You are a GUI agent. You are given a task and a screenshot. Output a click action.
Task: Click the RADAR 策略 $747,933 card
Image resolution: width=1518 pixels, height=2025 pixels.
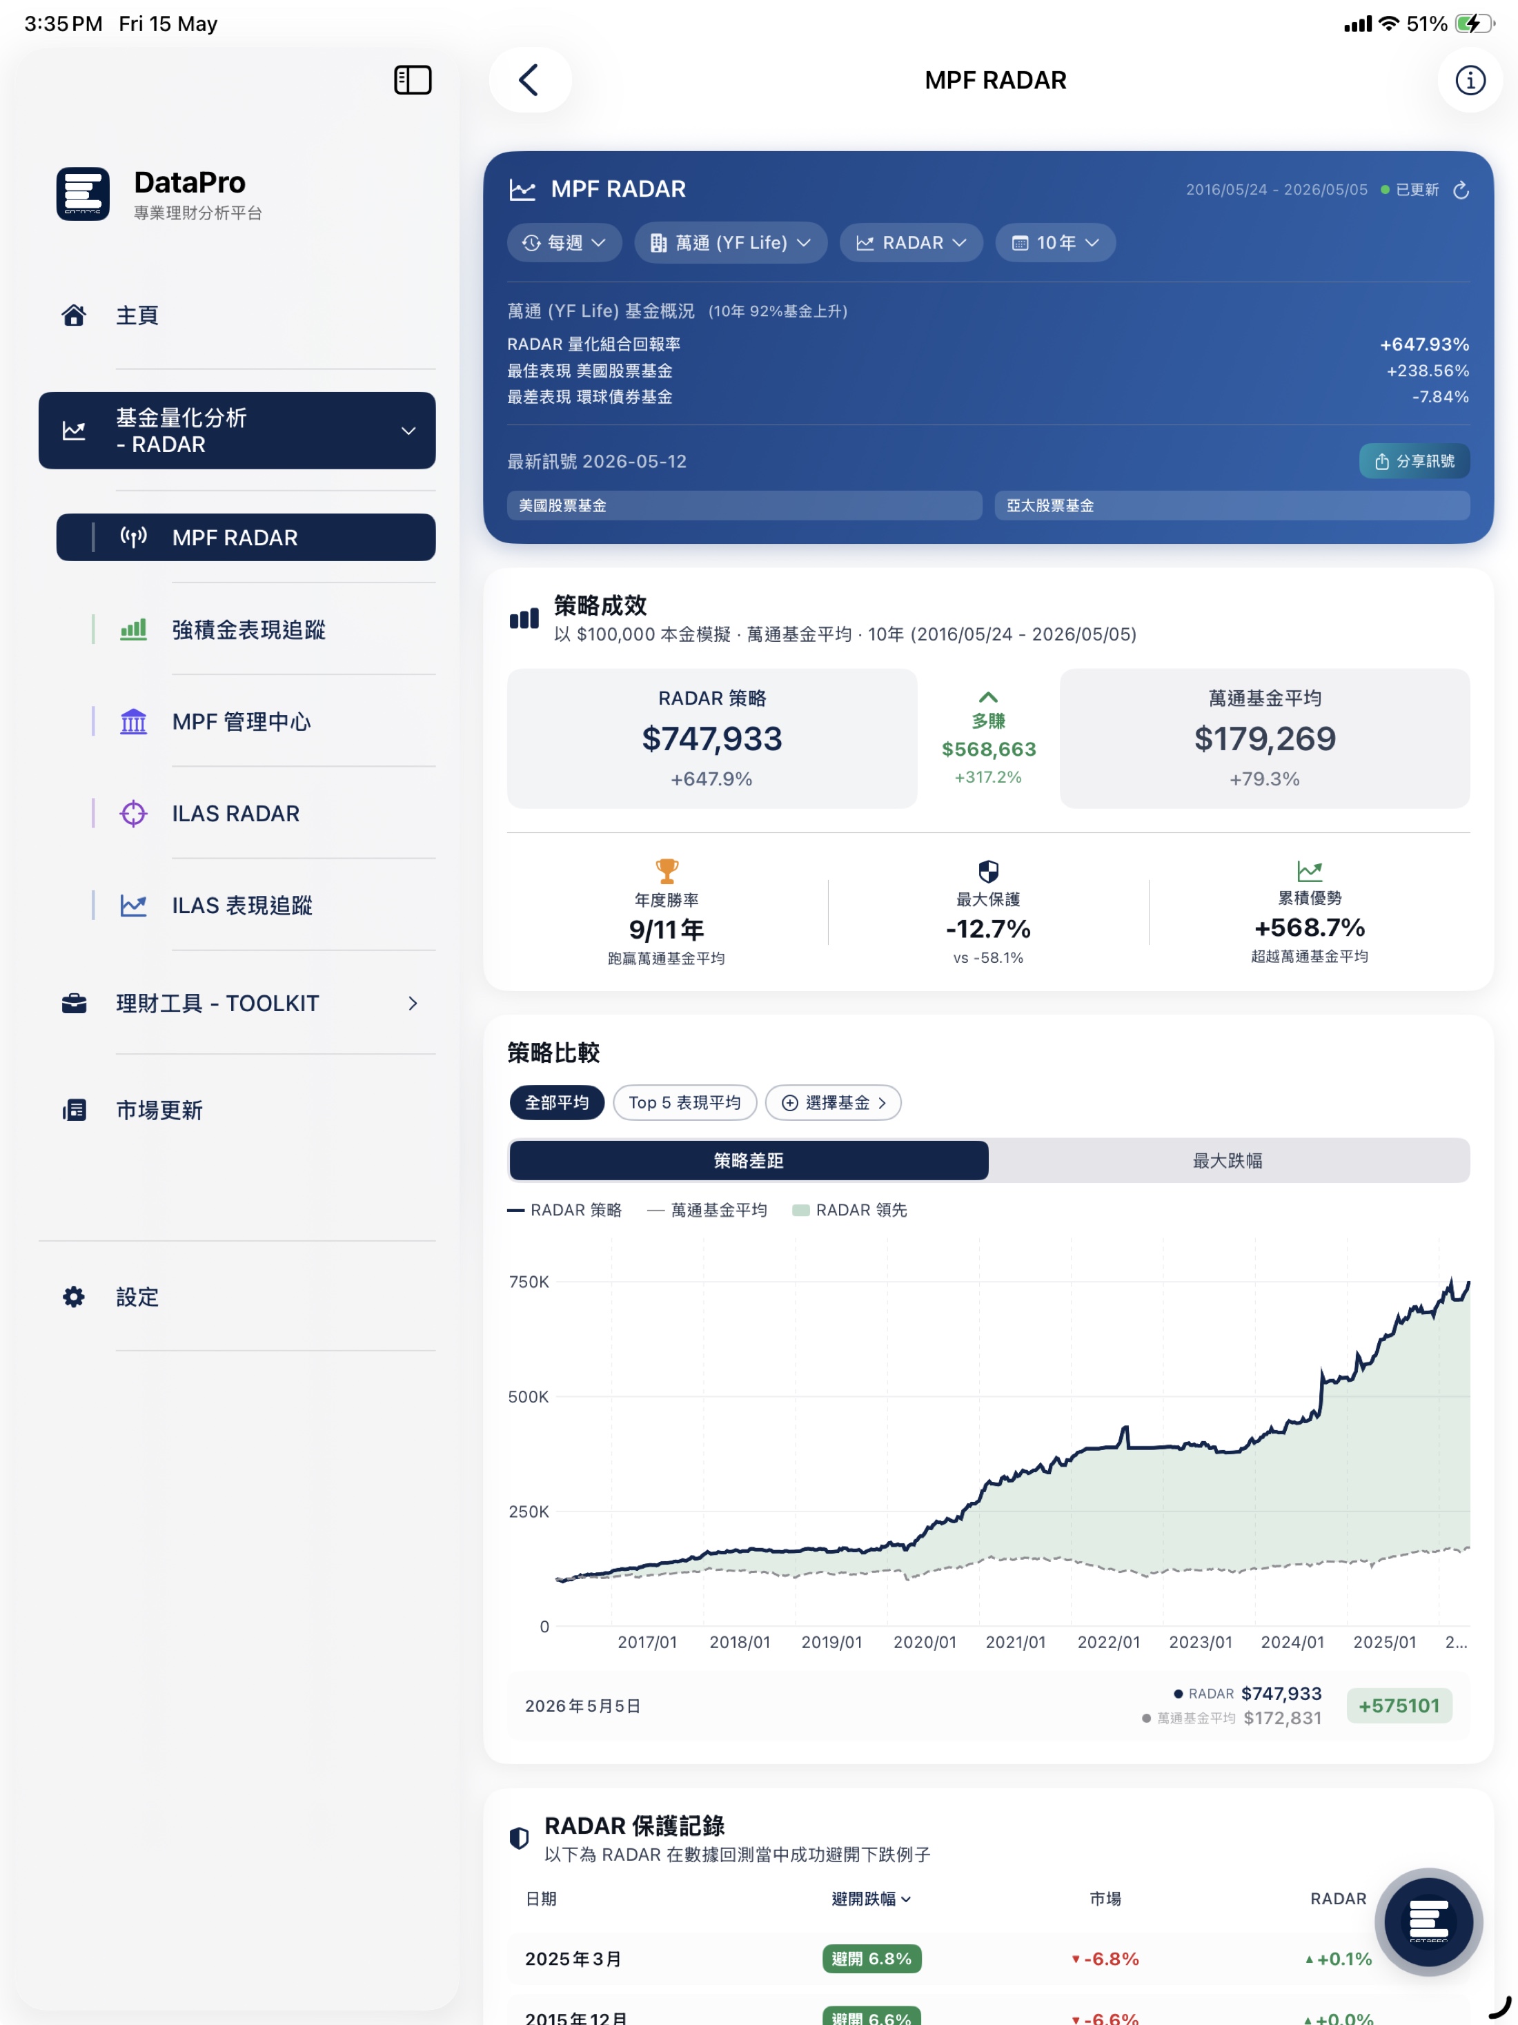(712, 738)
